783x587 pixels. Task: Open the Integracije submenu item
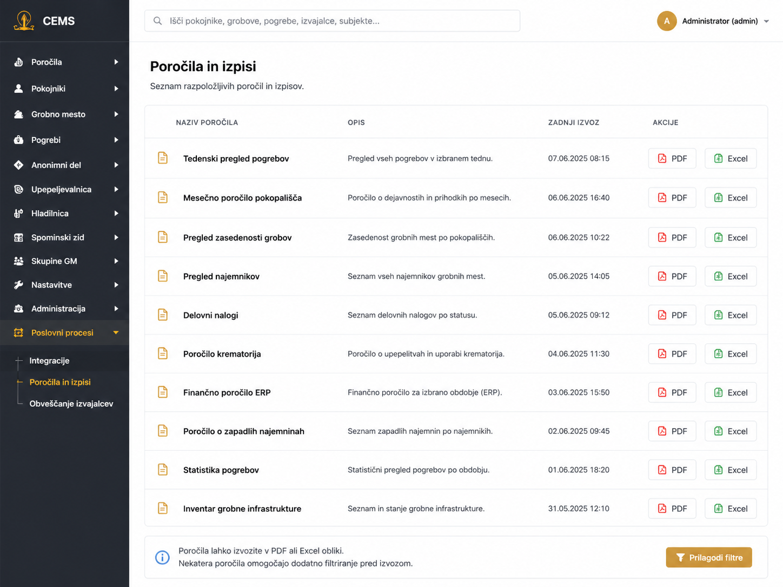point(49,361)
